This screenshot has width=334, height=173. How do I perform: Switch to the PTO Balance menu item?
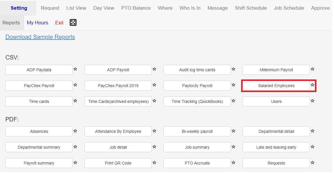click(x=136, y=8)
